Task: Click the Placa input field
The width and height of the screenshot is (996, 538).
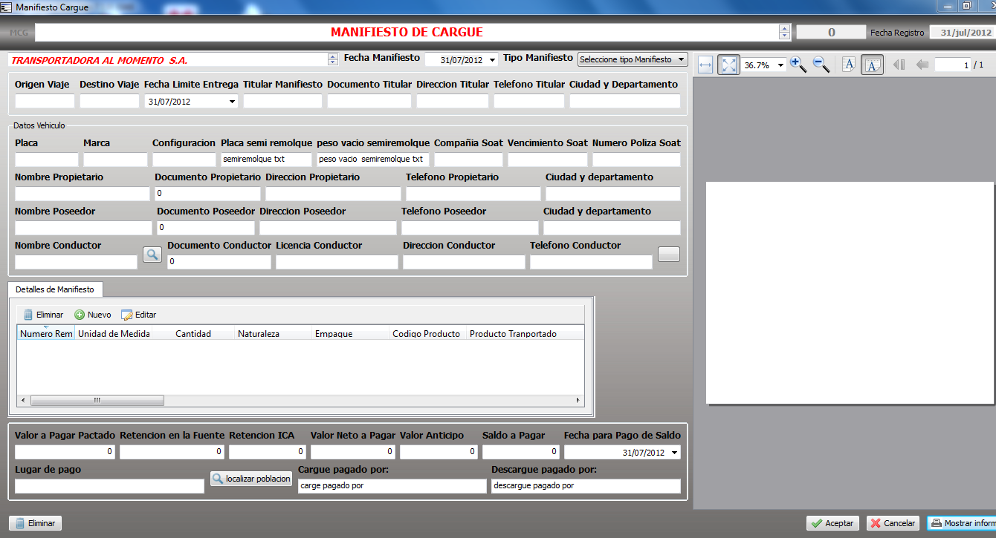Action: tap(46, 160)
